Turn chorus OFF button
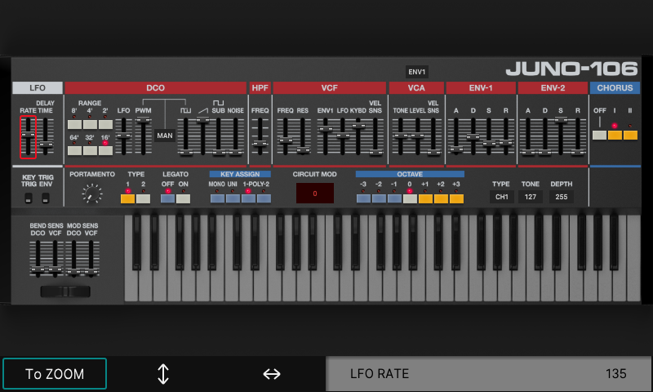 point(599,135)
